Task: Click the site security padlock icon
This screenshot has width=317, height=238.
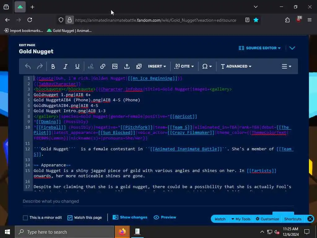Action: [70, 20]
